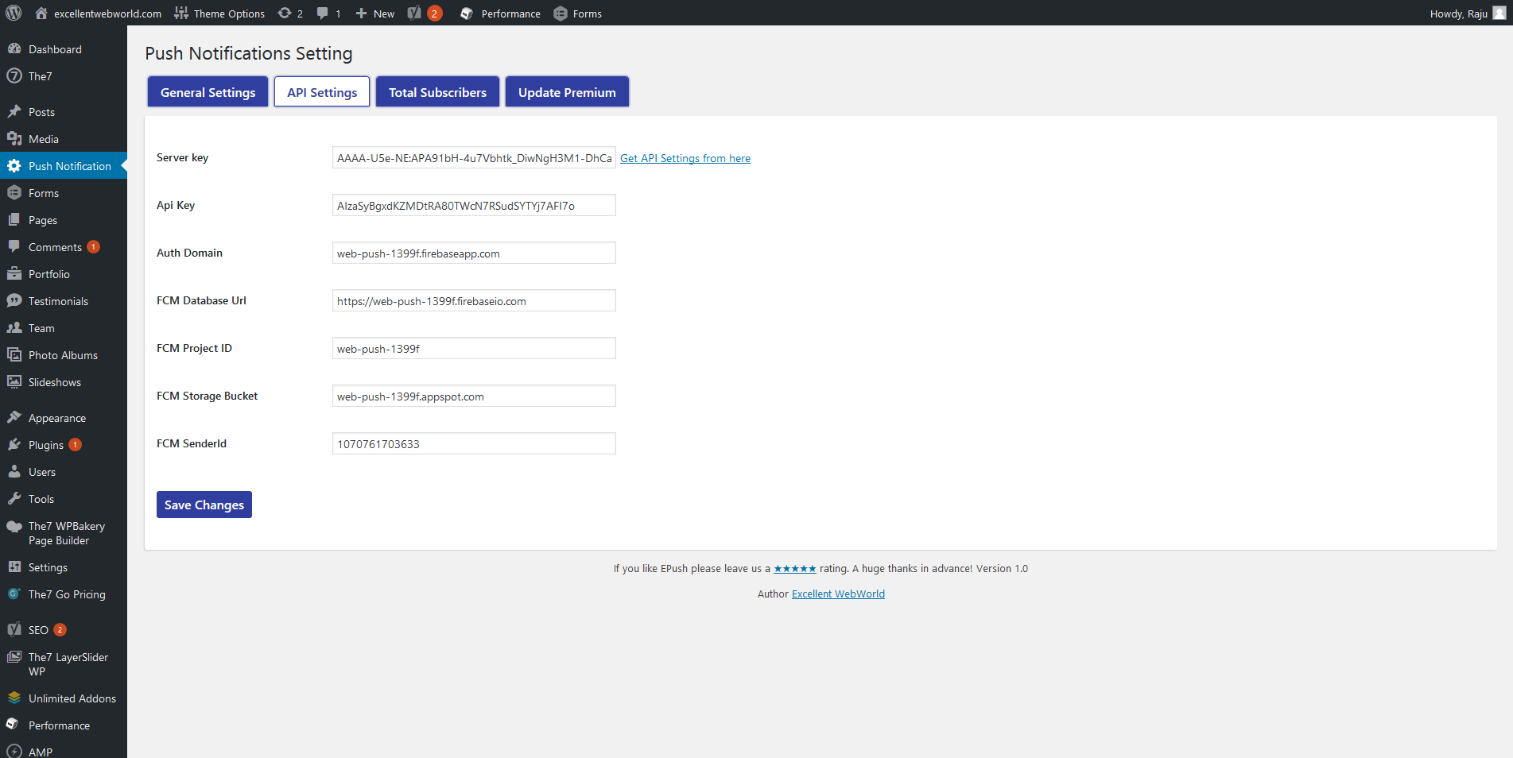Click The7 circled seven icon in sidebar
This screenshot has height=758, width=1513.
click(x=14, y=75)
